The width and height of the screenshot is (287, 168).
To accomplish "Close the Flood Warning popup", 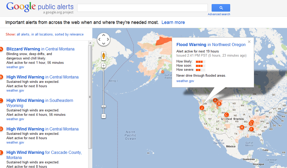I will click(249, 42).
